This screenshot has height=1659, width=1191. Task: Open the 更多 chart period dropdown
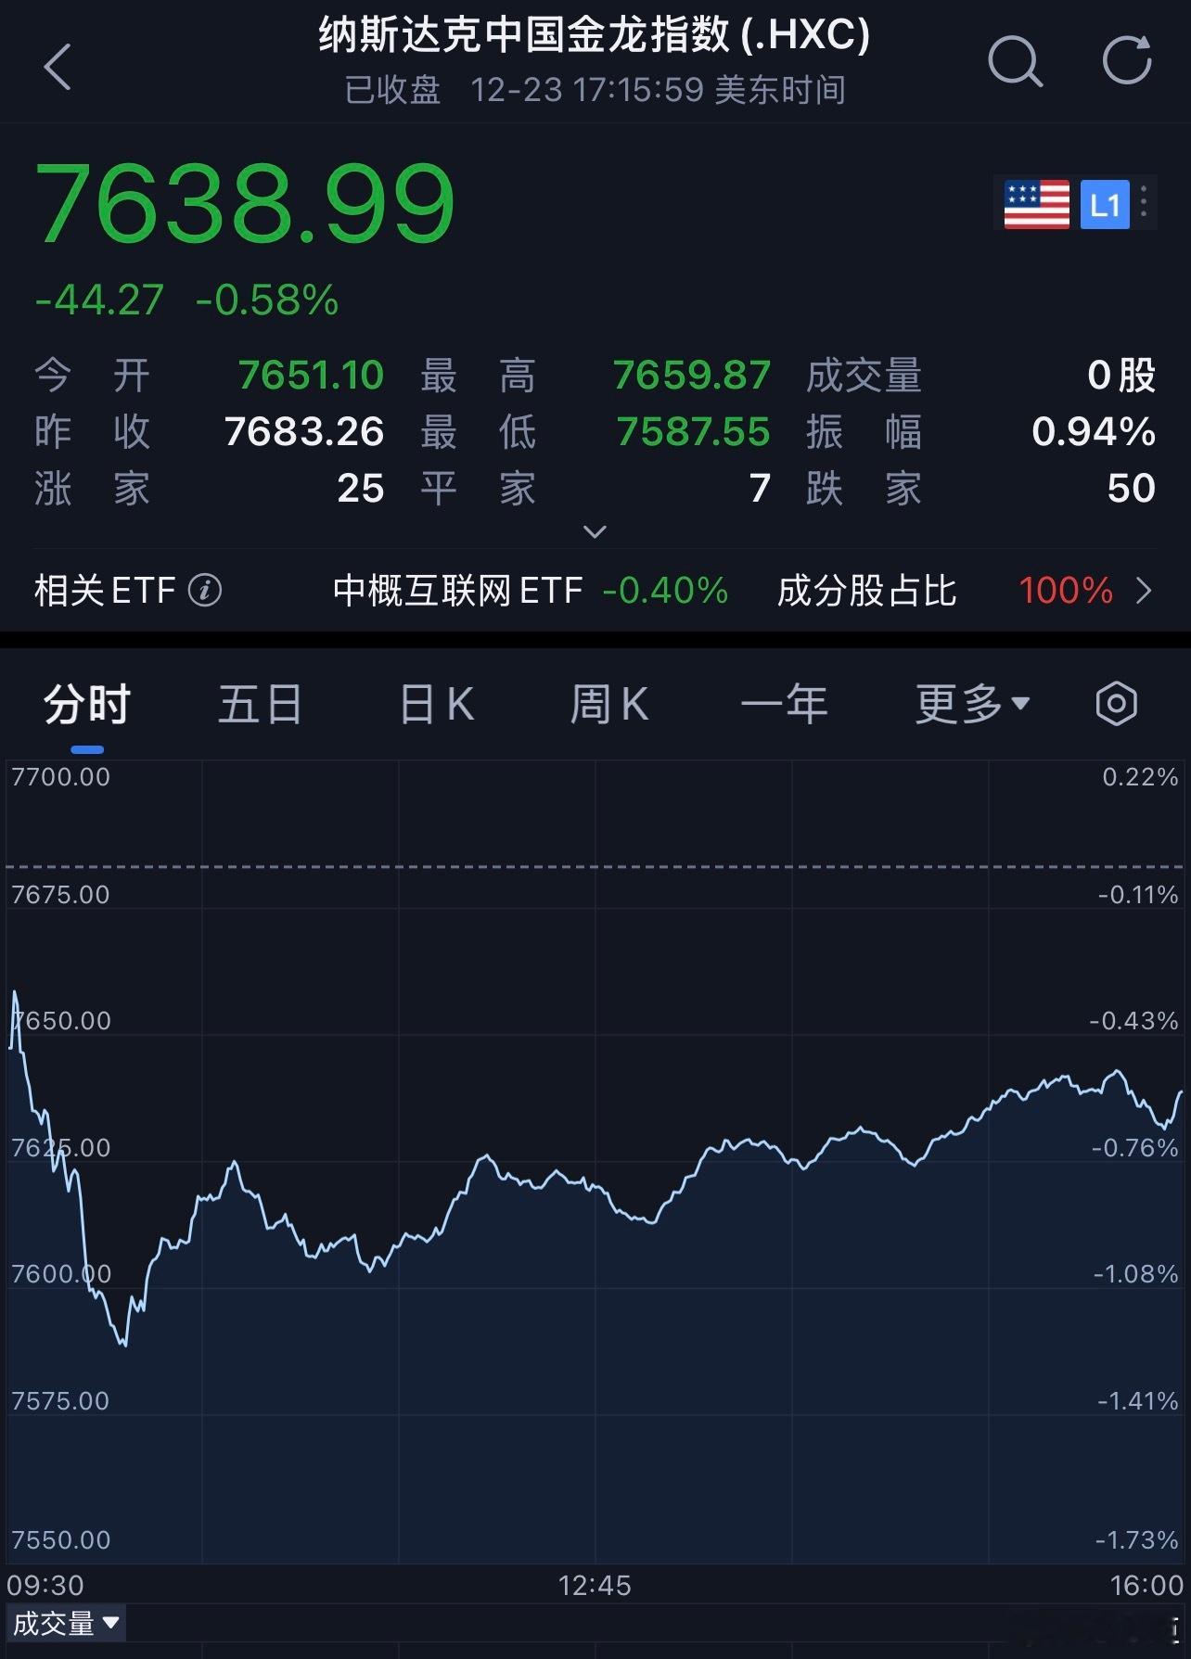[973, 704]
